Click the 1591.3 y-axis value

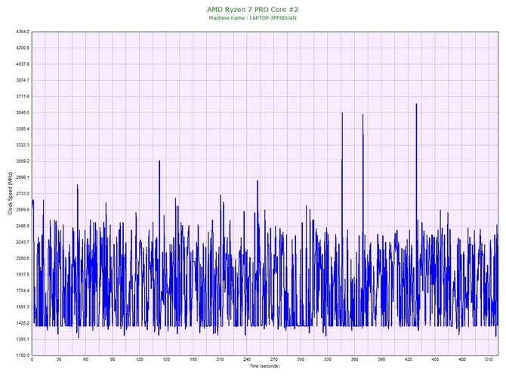(23, 307)
